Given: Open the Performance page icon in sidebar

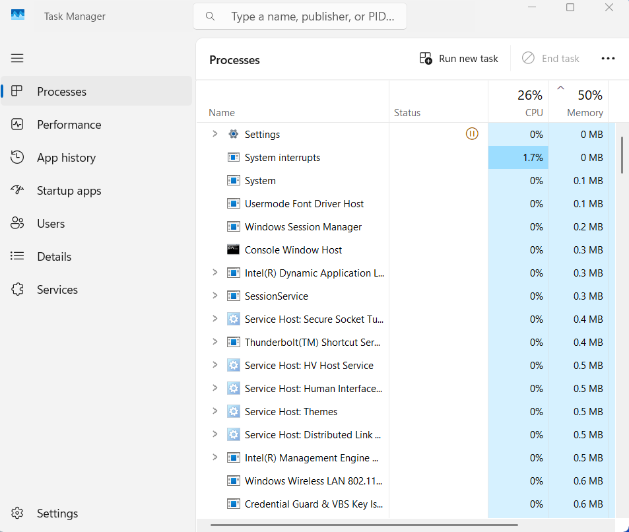Looking at the screenshot, I should pos(17,125).
